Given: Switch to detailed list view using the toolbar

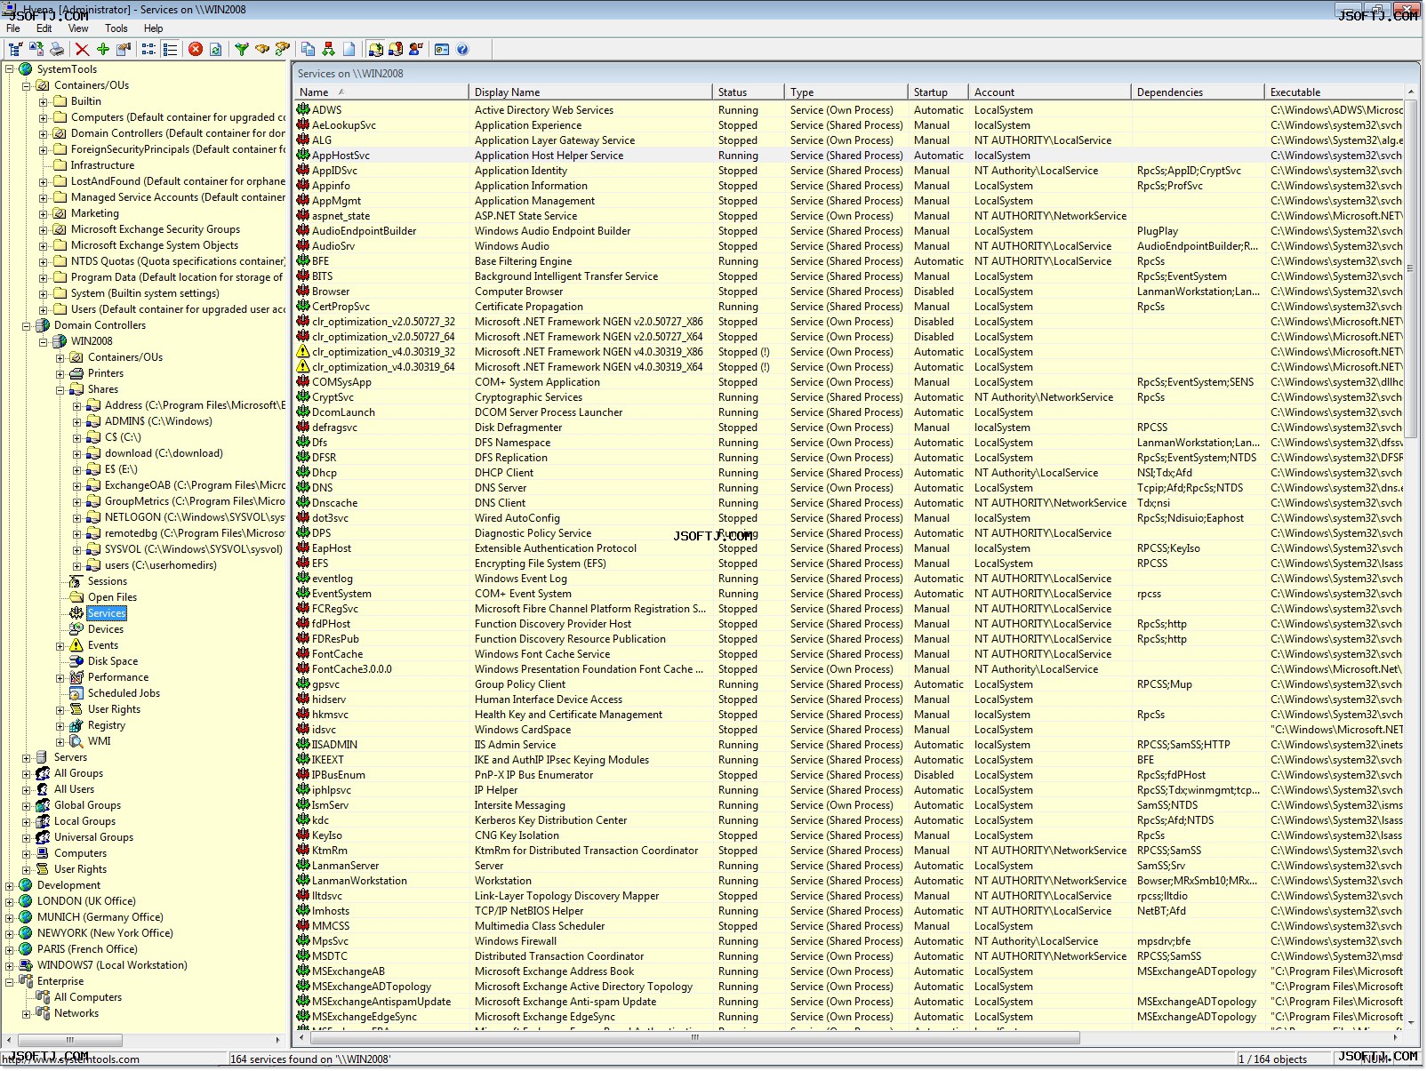Looking at the screenshot, I should [170, 50].
